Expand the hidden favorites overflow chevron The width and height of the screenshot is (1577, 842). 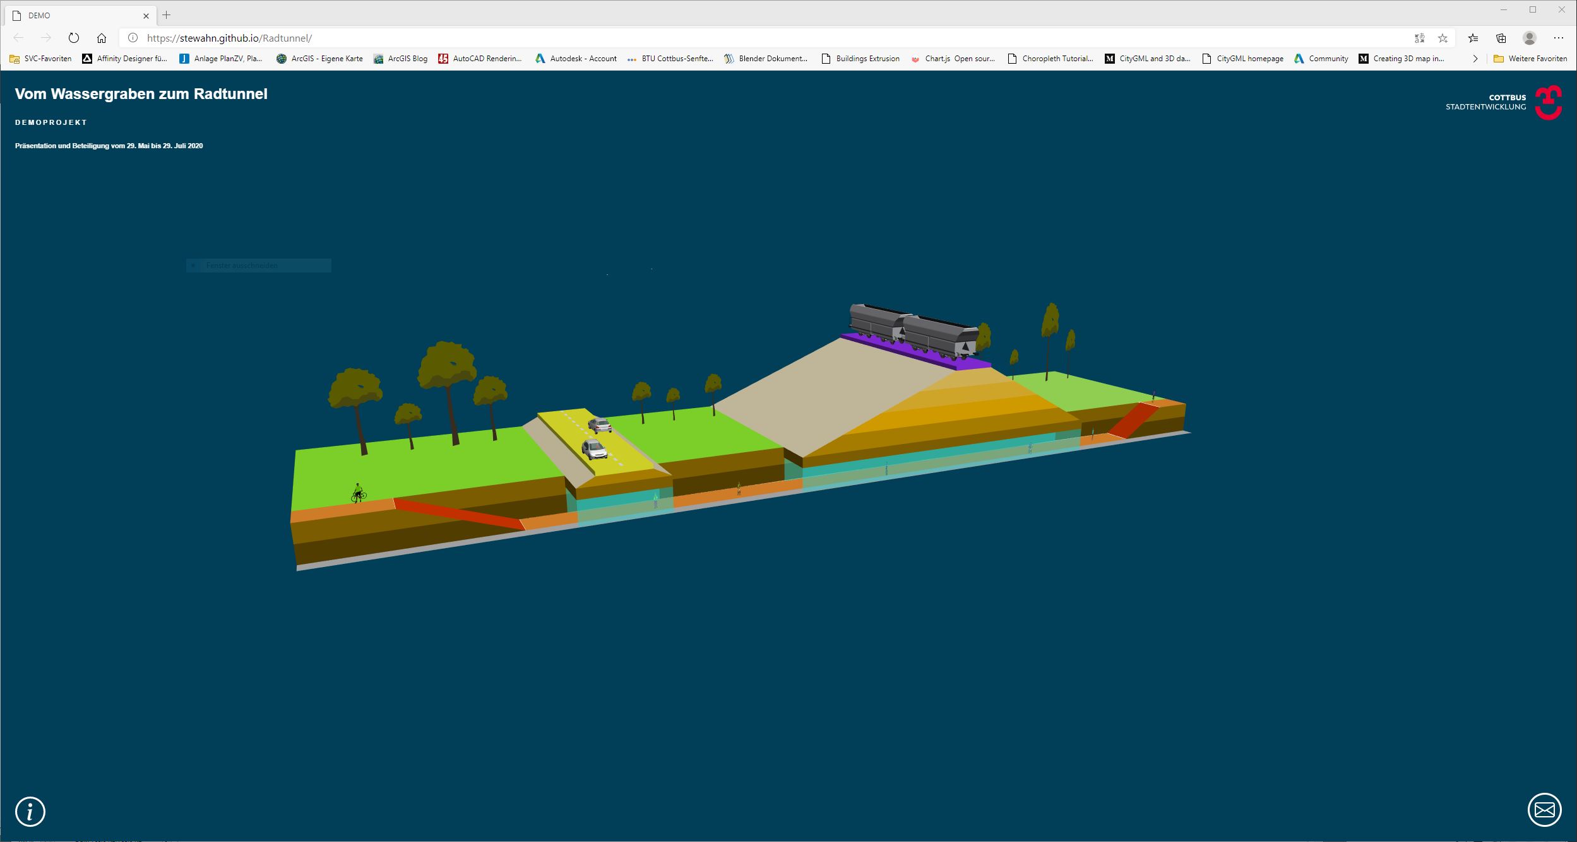coord(1475,59)
